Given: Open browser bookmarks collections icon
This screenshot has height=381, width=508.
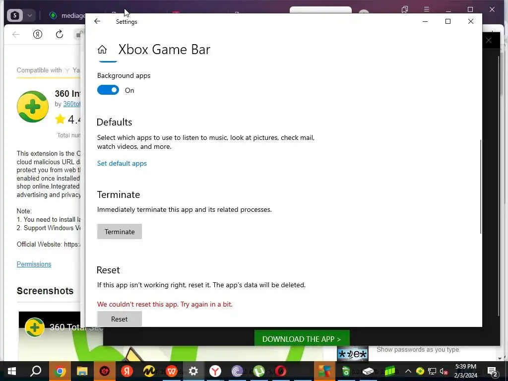Looking at the screenshot, I should pyautogui.click(x=405, y=9).
